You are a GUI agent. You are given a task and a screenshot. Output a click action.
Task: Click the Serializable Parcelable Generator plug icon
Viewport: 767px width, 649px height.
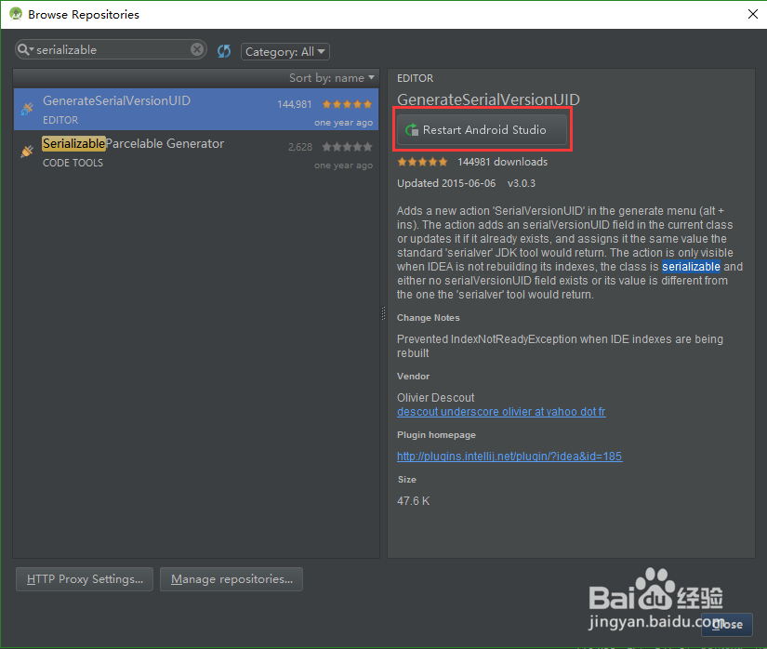tap(27, 152)
